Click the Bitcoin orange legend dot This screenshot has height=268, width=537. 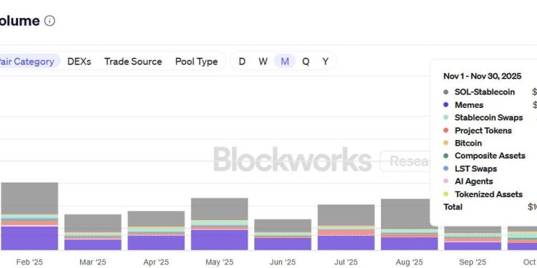[445, 143]
